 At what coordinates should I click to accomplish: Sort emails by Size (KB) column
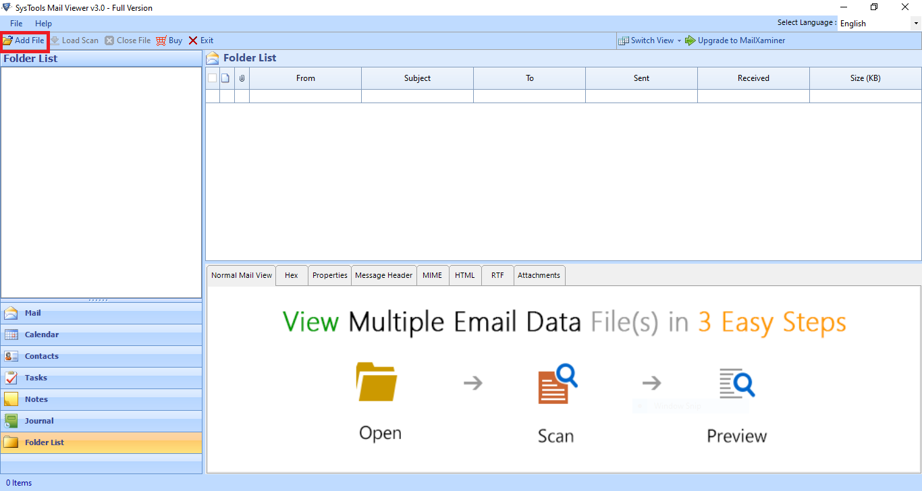(865, 78)
